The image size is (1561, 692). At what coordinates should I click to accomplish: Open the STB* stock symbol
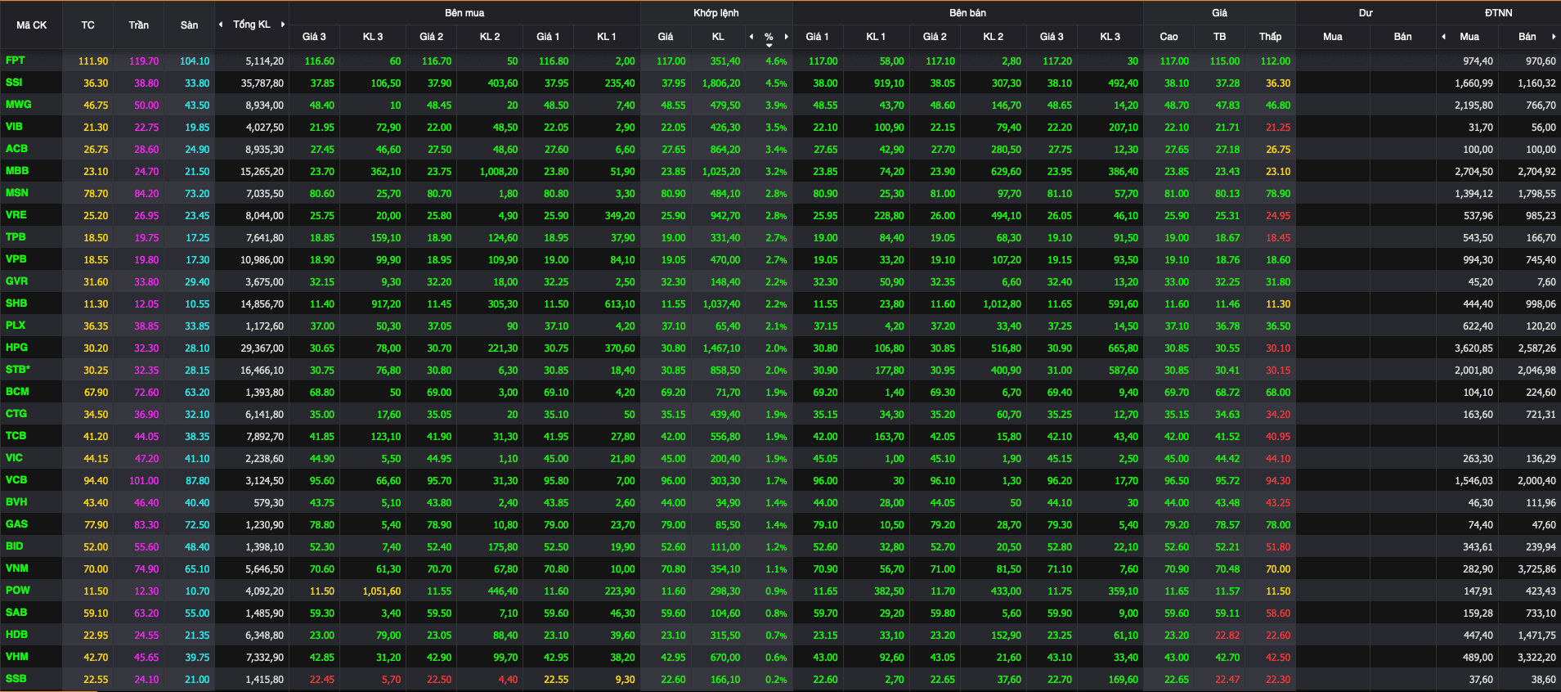(x=18, y=370)
